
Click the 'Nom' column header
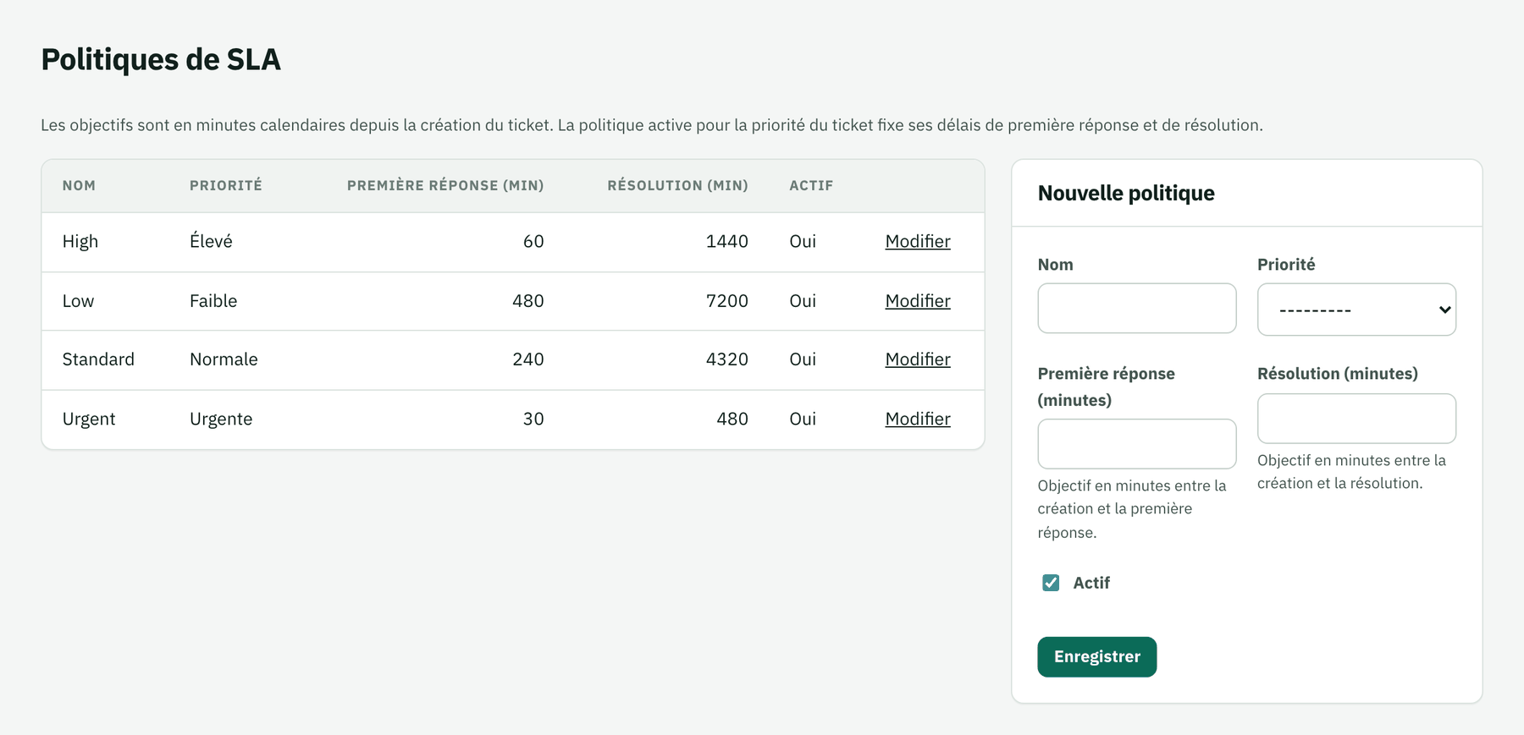click(79, 185)
